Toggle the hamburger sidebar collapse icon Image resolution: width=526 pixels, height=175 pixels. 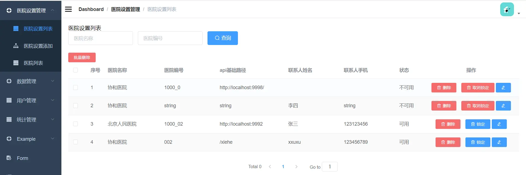tap(68, 9)
